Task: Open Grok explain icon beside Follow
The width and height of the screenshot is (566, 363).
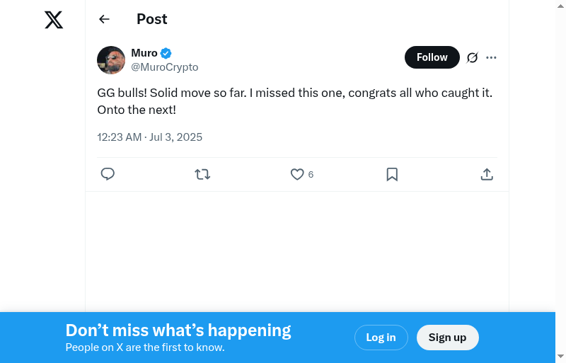Action: (473, 57)
